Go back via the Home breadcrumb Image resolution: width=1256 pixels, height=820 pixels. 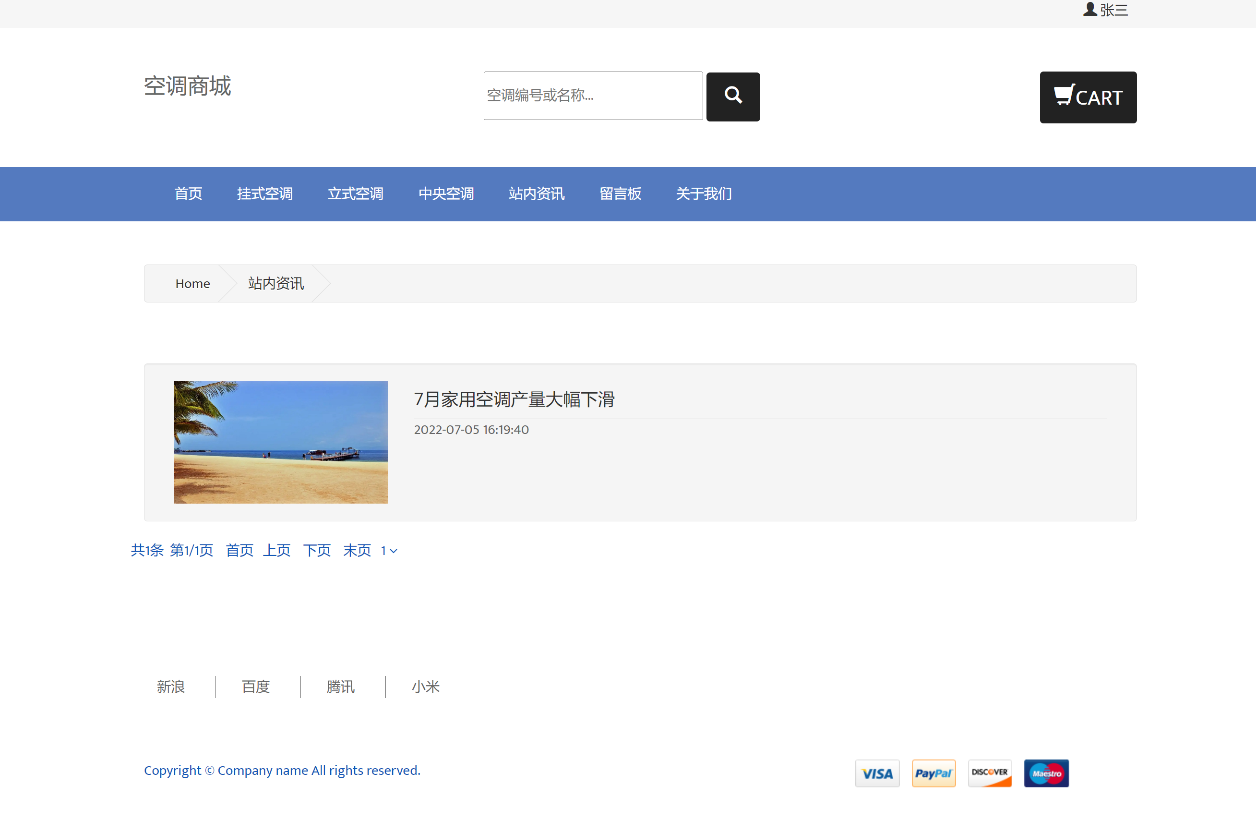tap(192, 283)
